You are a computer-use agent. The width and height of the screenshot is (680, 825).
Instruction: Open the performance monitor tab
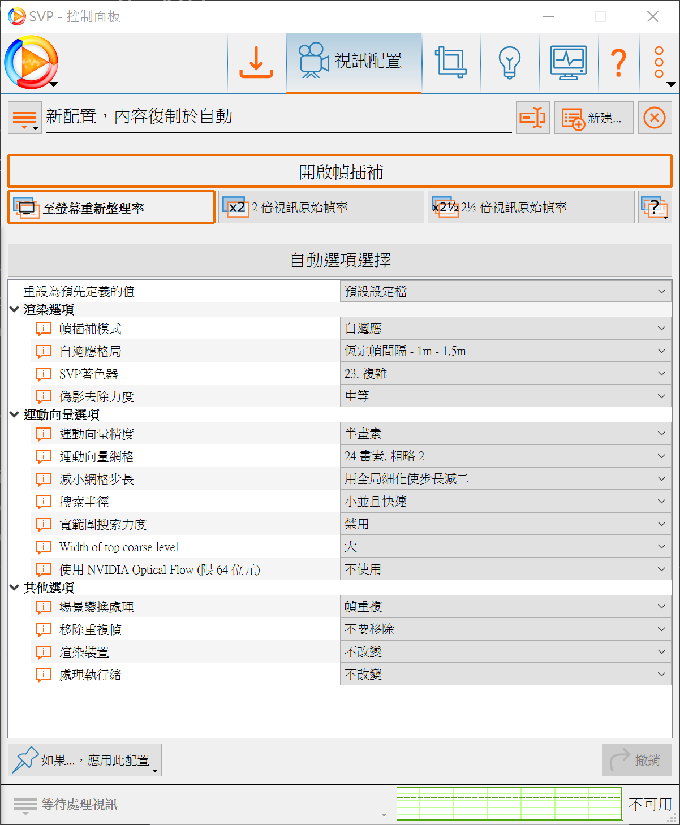coord(569,62)
